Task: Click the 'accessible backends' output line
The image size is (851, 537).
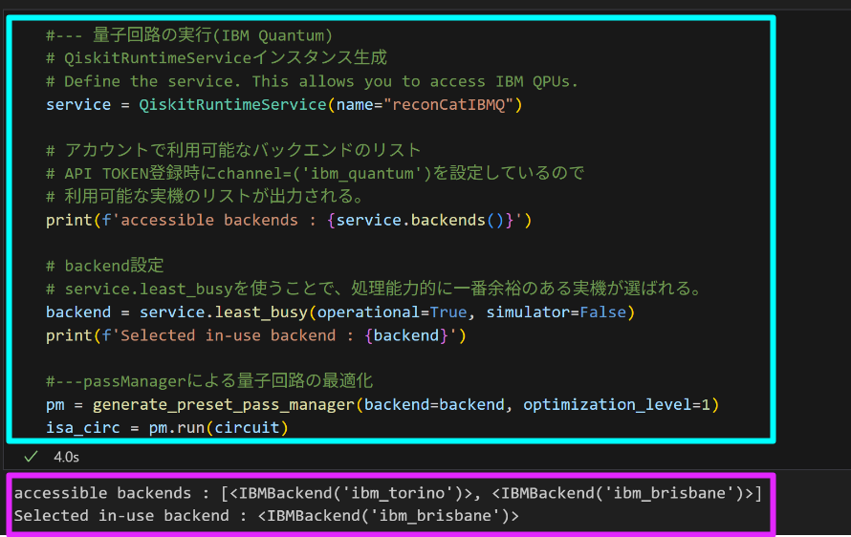Action: [x=388, y=492]
